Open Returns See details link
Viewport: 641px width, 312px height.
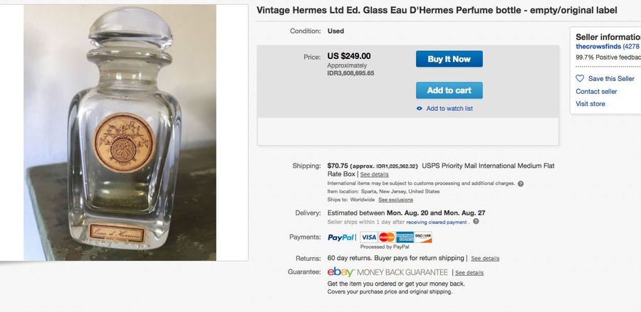(x=485, y=258)
